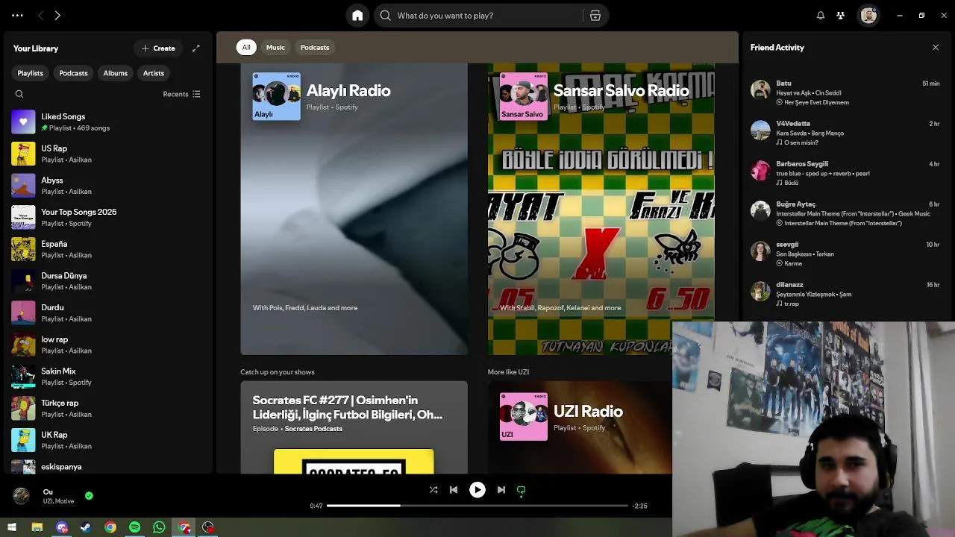This screenshot has width=955, height=537.
Task: Search inside Your Library
Action: click(19, 94)
